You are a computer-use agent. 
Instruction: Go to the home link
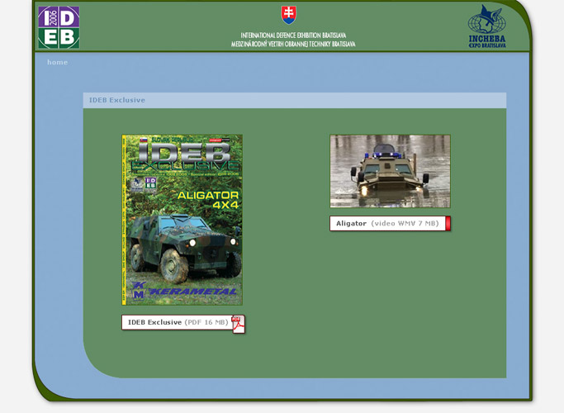click(x=57, y=62)
